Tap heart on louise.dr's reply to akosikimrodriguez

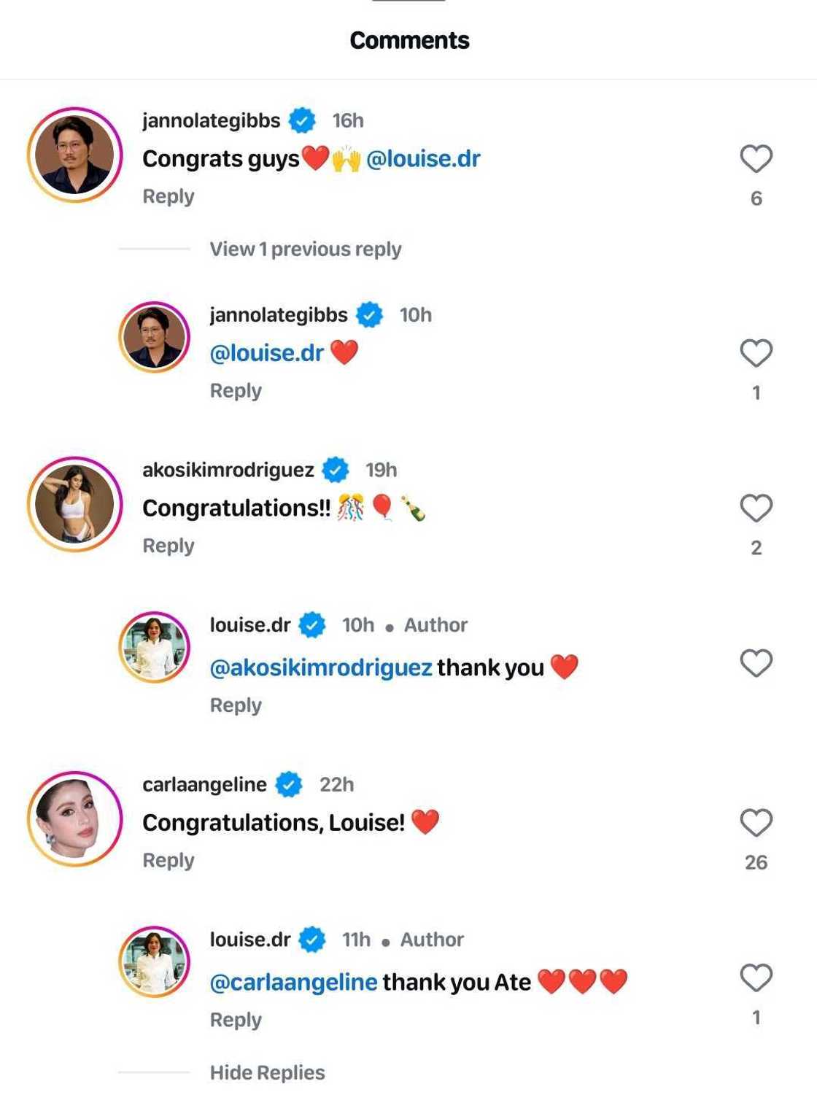tap(756, 664)
